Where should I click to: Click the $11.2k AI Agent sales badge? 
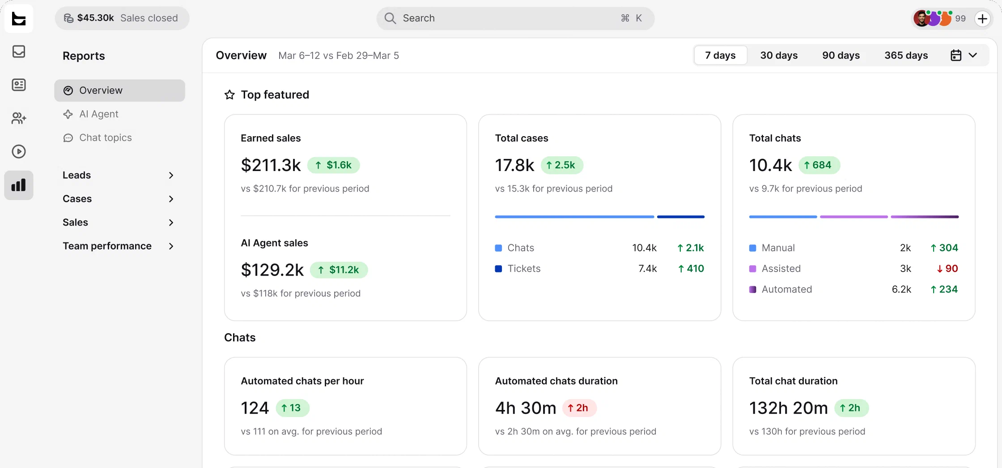339,270
